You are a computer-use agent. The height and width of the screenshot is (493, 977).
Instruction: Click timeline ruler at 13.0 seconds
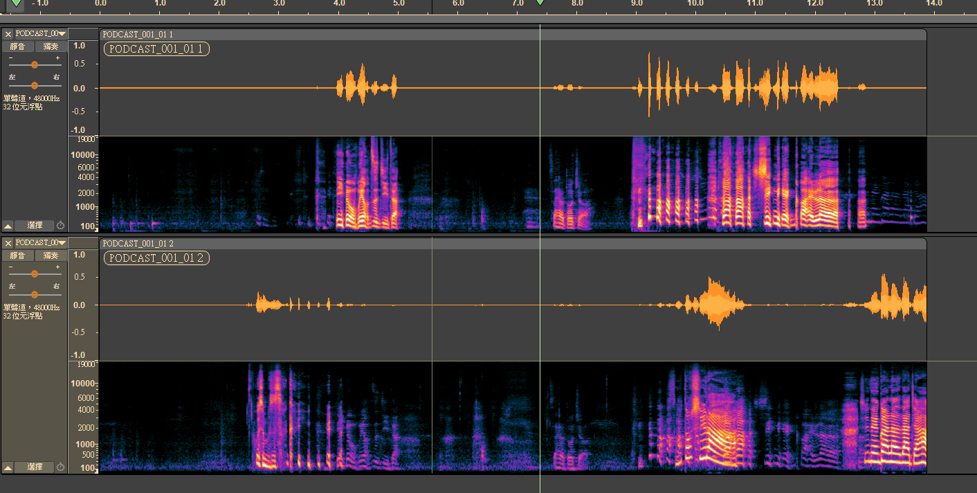tap(875, 3)
